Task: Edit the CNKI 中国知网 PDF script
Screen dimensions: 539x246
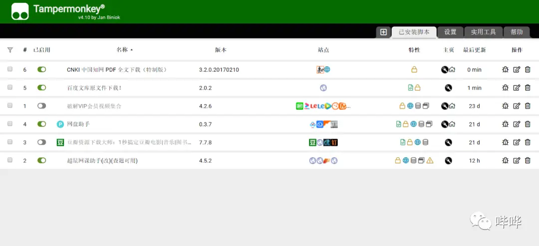Action: coord(517,70)
